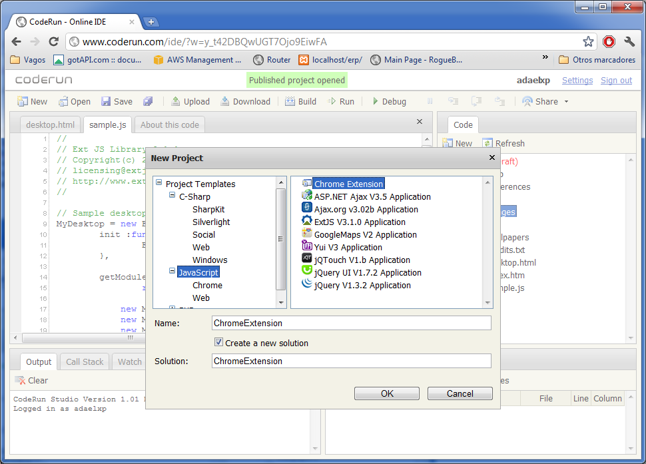
Task: Click the Build toolbar button
Action: point(301,101)
